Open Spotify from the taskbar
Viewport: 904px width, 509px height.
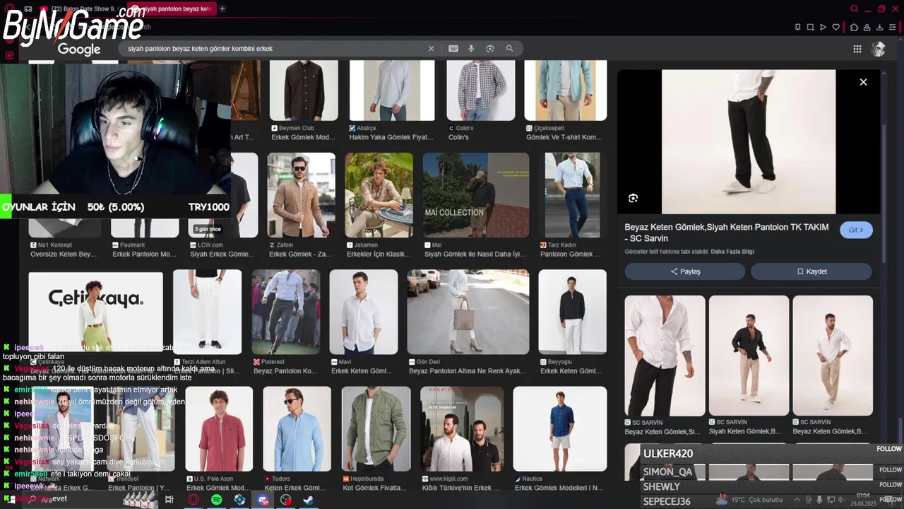[x=216, y=500]
